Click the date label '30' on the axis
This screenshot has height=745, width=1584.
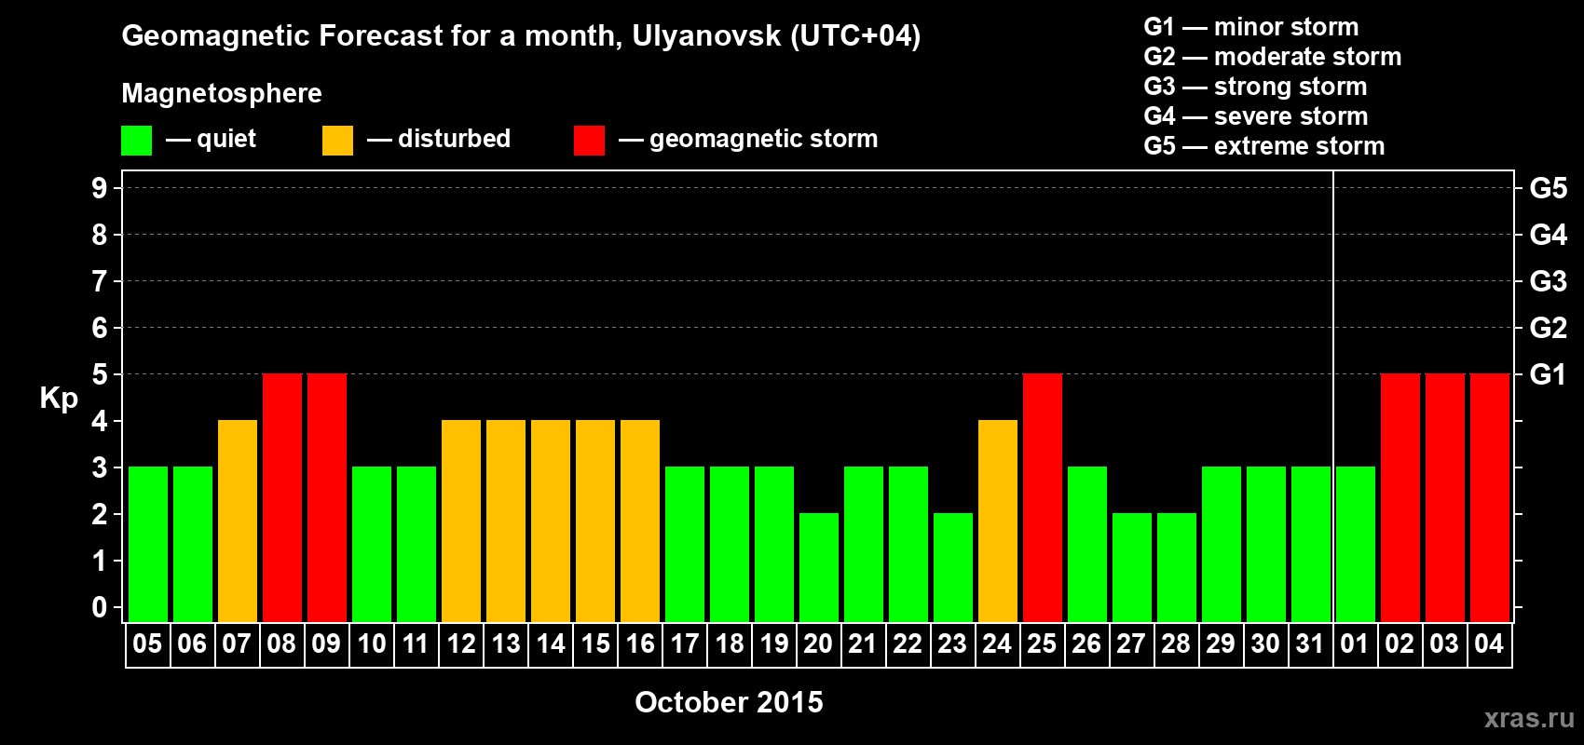point(1265,644)
